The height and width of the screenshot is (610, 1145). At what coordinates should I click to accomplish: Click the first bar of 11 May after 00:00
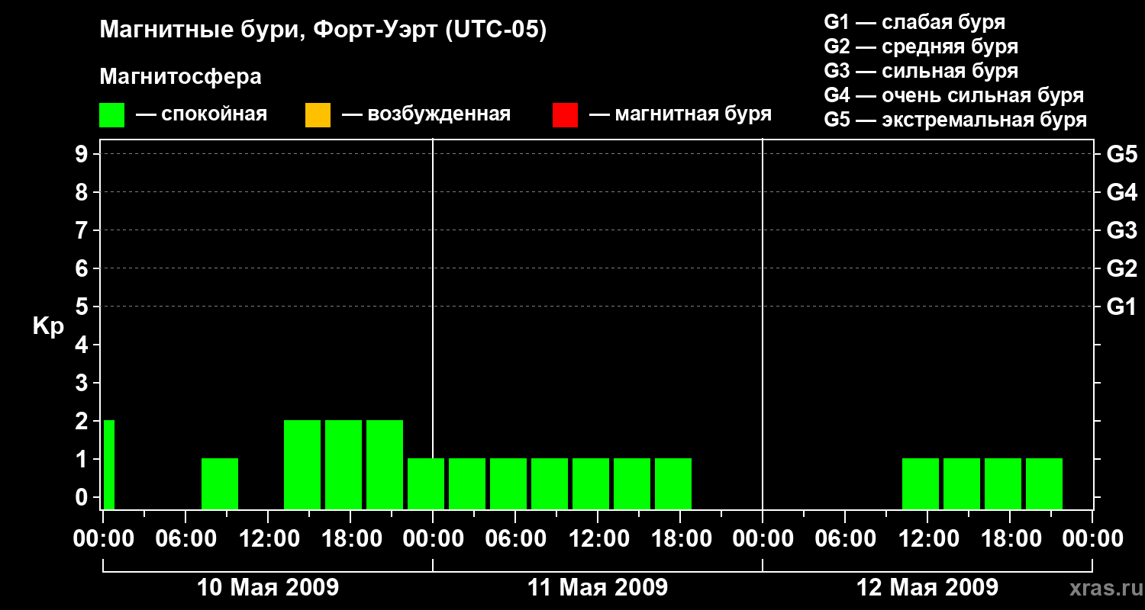(x=467, y=483)
